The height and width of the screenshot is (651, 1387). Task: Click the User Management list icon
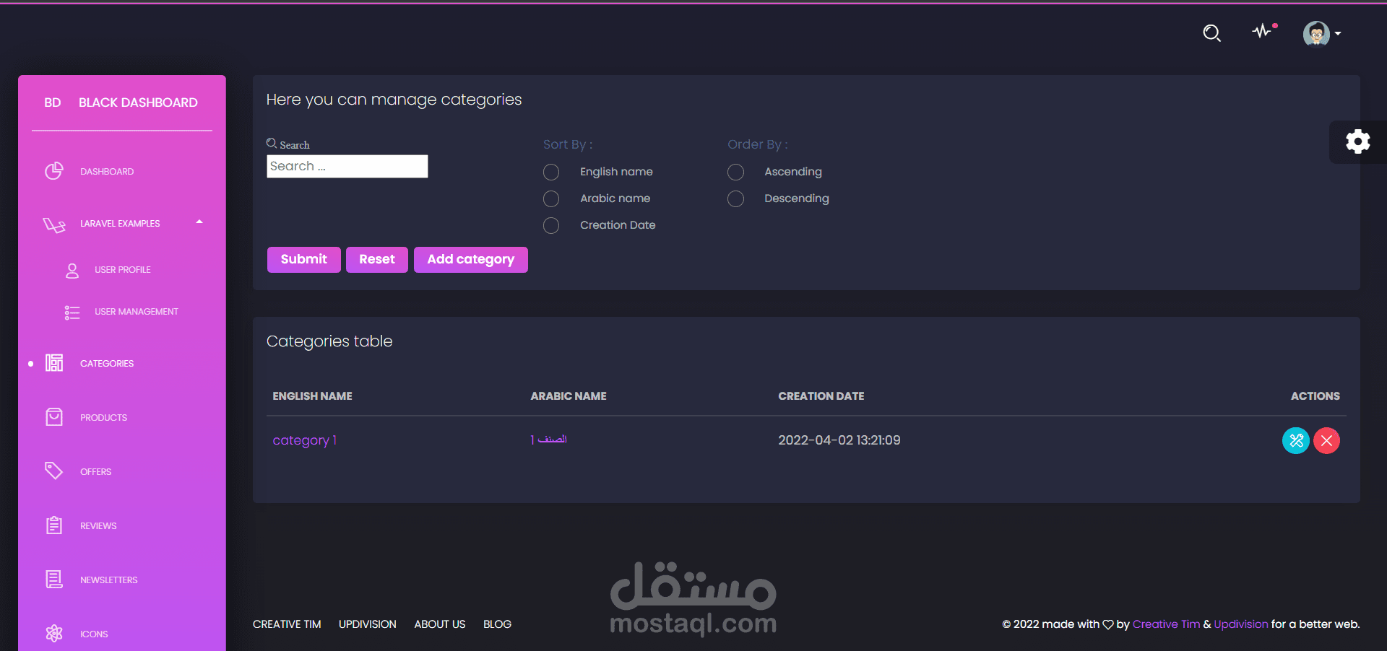(x=72, y=313)
